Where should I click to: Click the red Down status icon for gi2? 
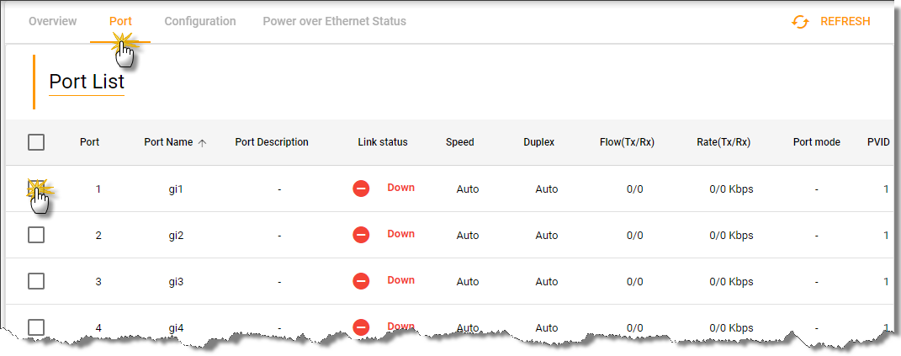pos(361,235)
